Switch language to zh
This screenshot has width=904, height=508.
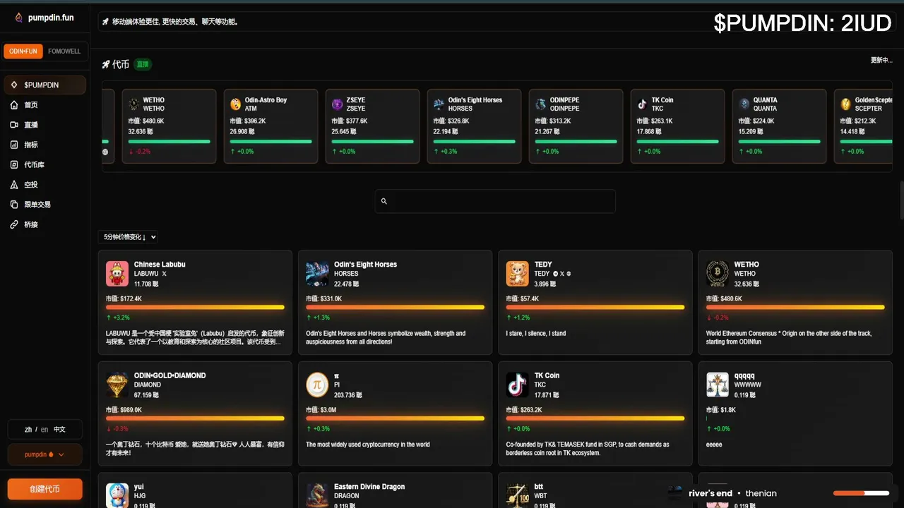(28, 429)
